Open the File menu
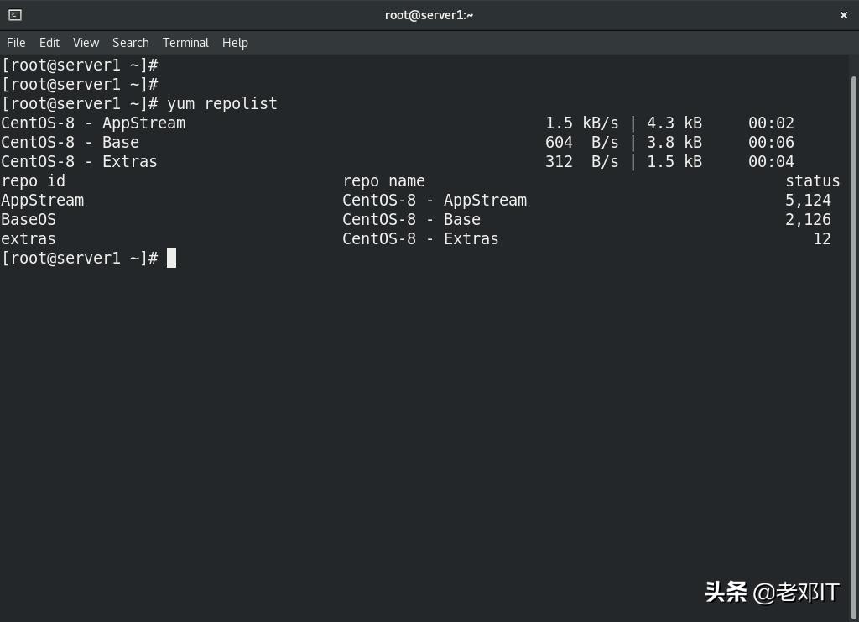Screen dimensions: 859x622 point(15,43)
